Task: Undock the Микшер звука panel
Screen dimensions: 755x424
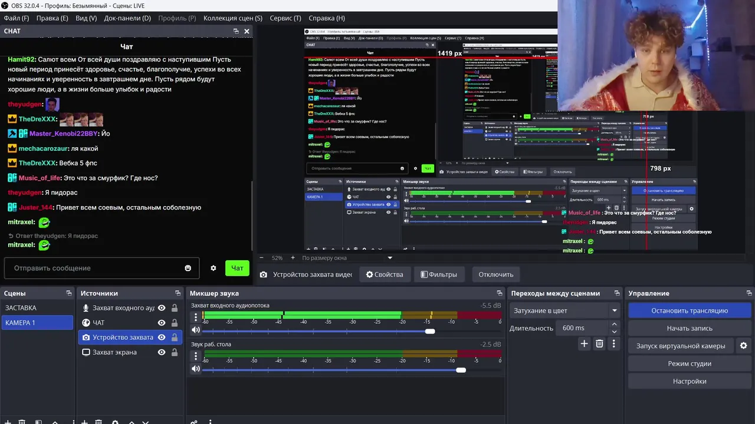Action: click(500, 293)
